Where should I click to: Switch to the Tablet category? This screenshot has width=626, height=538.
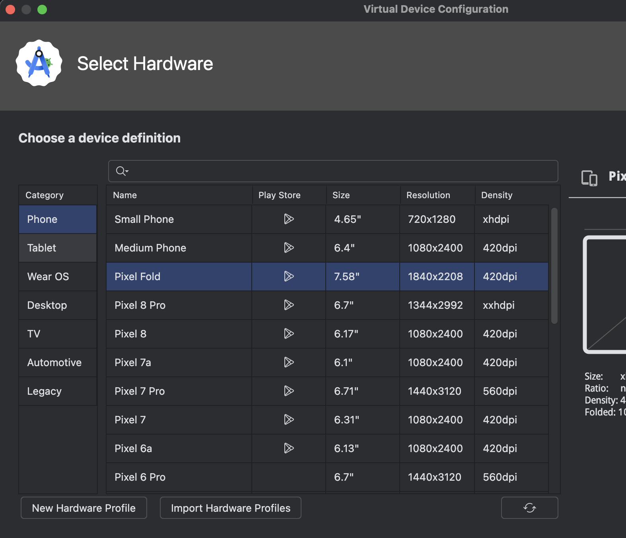(x=58, y=248)
